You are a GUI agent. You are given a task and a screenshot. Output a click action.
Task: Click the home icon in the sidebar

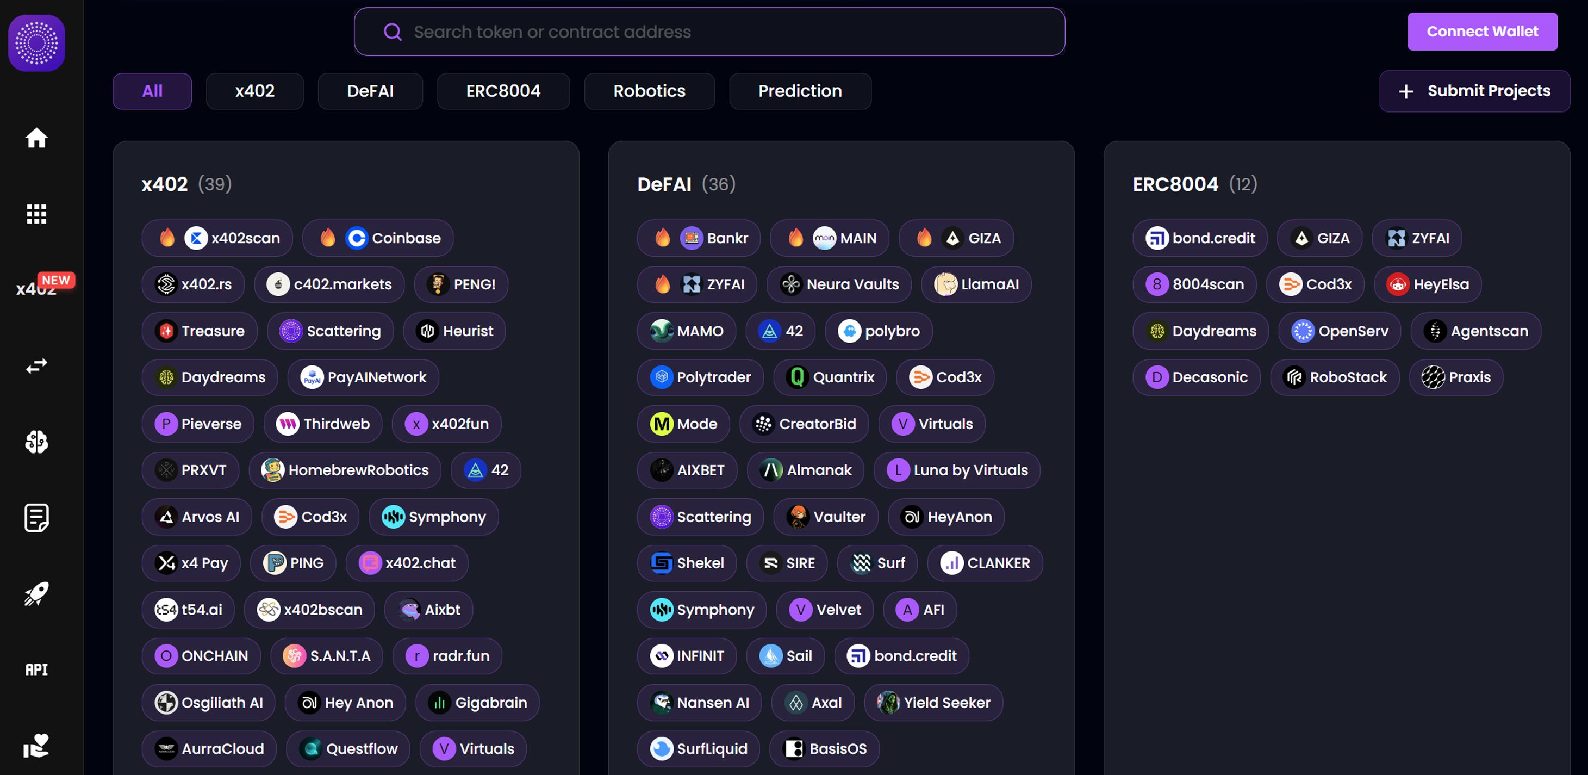36,138
